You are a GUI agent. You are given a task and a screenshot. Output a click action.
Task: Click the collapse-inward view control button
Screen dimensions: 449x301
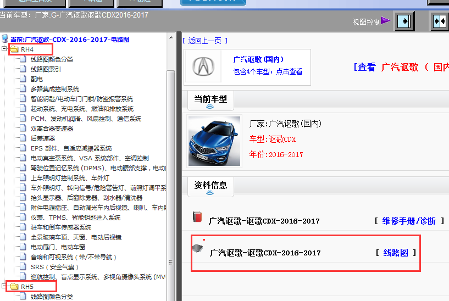(440, 21)
